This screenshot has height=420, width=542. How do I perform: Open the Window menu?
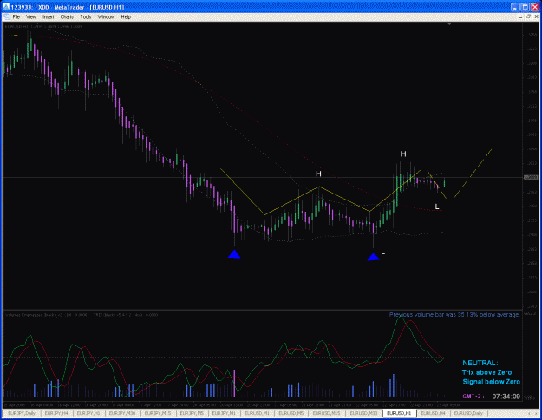106,17
